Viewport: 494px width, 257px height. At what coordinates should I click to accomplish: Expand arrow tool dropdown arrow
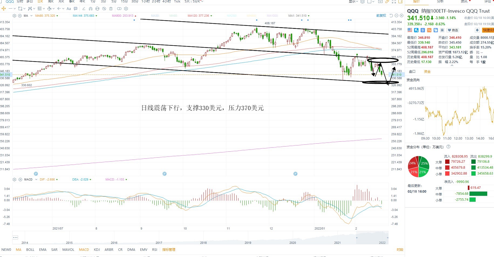point(63,9)
